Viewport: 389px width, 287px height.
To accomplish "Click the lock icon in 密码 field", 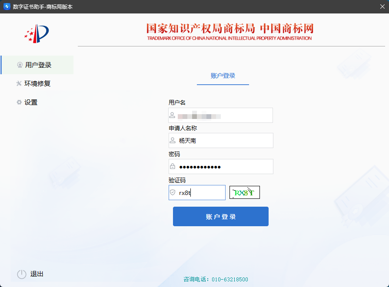I will tap(173, 166).
